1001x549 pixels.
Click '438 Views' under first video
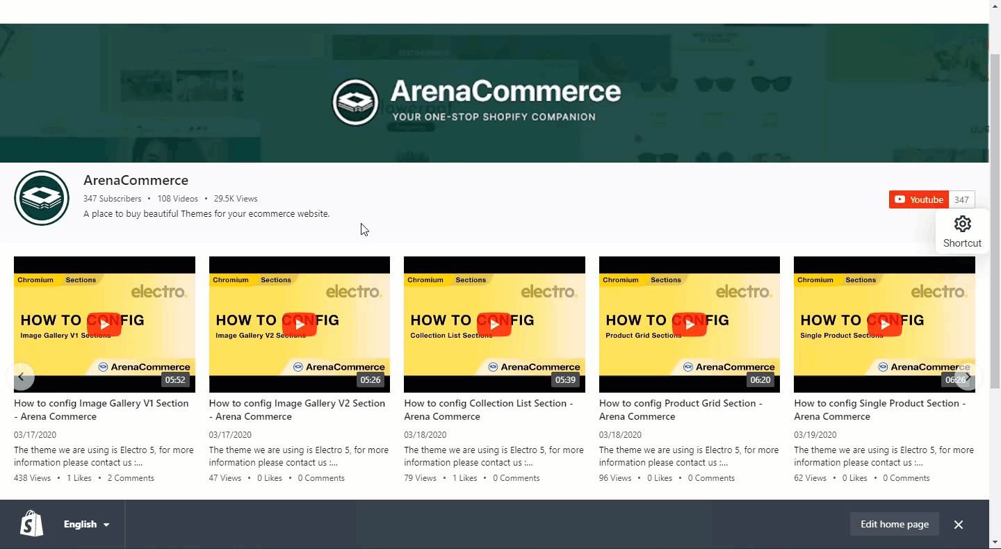point(33,478)
